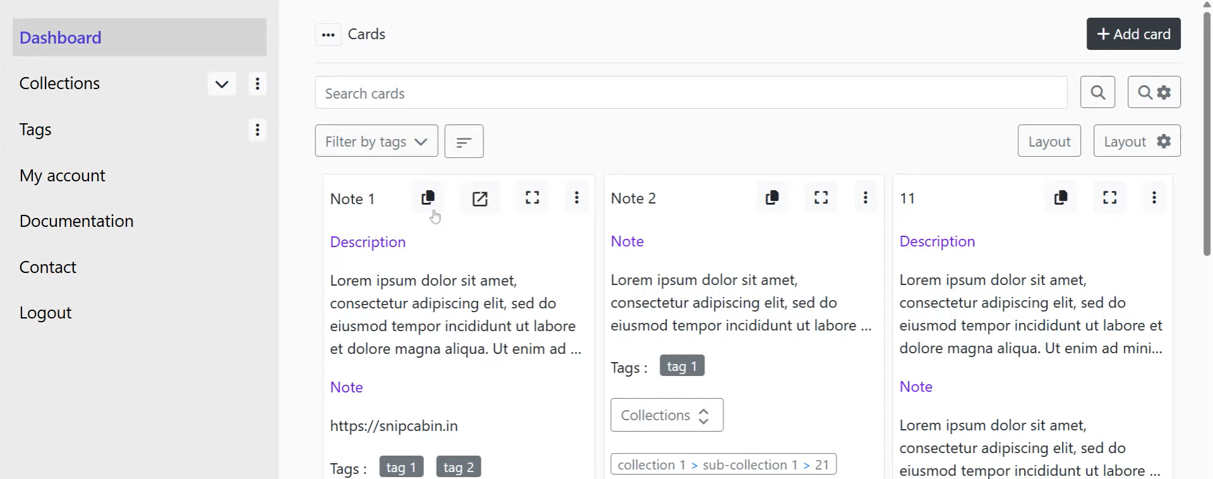Screen dimensions: 1213x479
Task: Open Note 1 three-dot options menu
Action: [577, 198]
